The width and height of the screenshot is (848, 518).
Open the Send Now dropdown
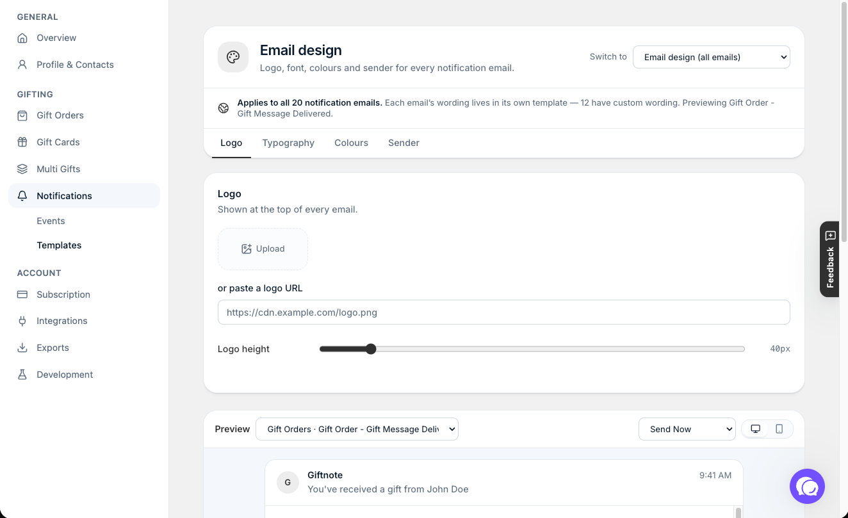pos(687,429)
